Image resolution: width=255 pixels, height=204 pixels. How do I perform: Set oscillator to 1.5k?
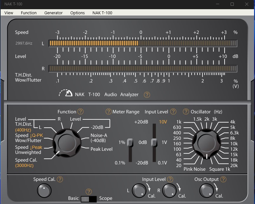[x=197, y=119]
